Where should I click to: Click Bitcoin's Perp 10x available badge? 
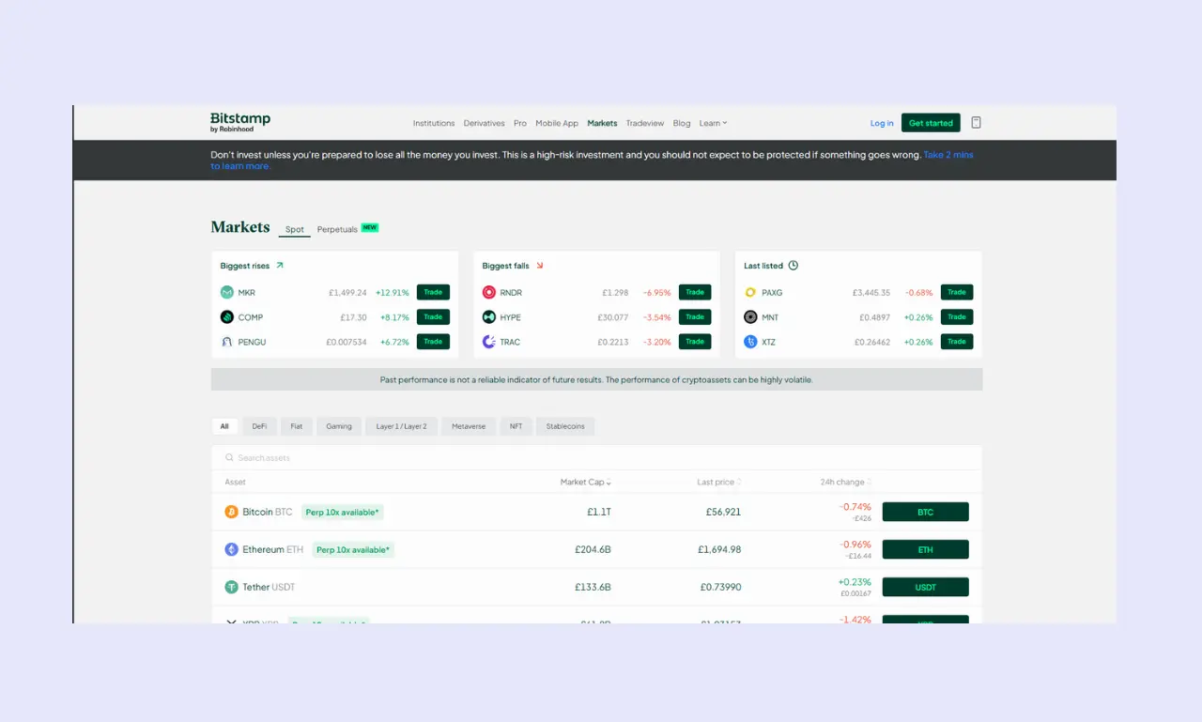tap(343, 512)
